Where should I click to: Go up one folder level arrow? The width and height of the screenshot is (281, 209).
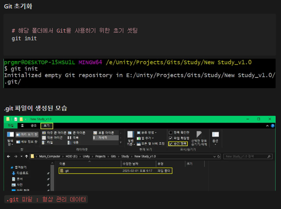[27, 156]
